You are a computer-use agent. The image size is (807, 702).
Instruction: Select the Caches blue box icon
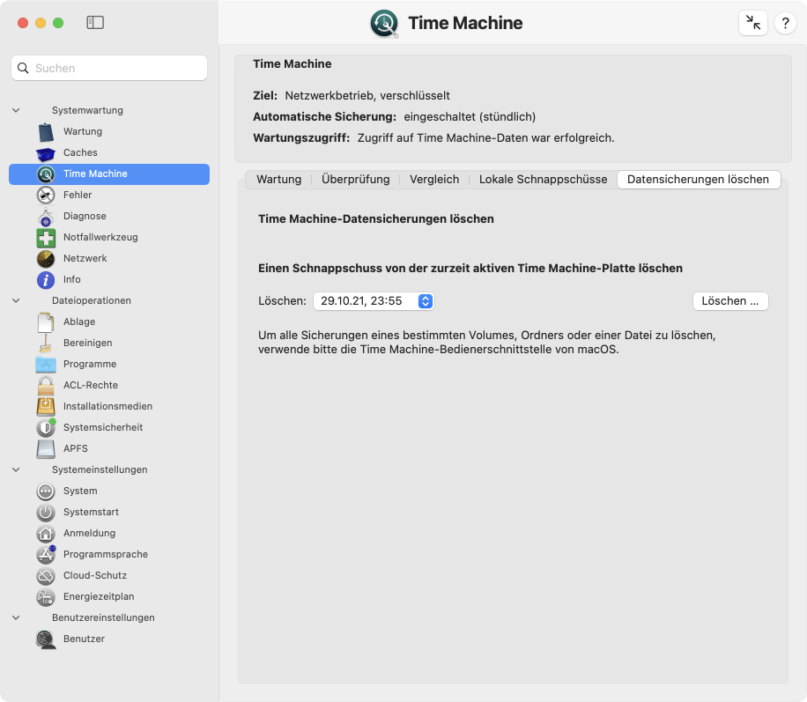coord(46,153)
